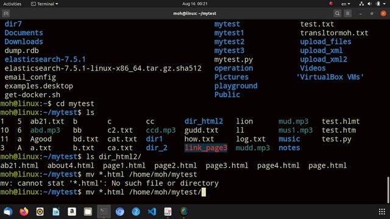Click the error line 'mv: cannot stat'

pyautogui.click(x=109, y=183)
